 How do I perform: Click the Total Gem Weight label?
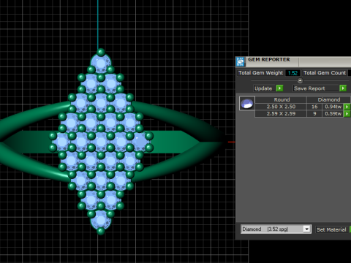coord(260,73)
